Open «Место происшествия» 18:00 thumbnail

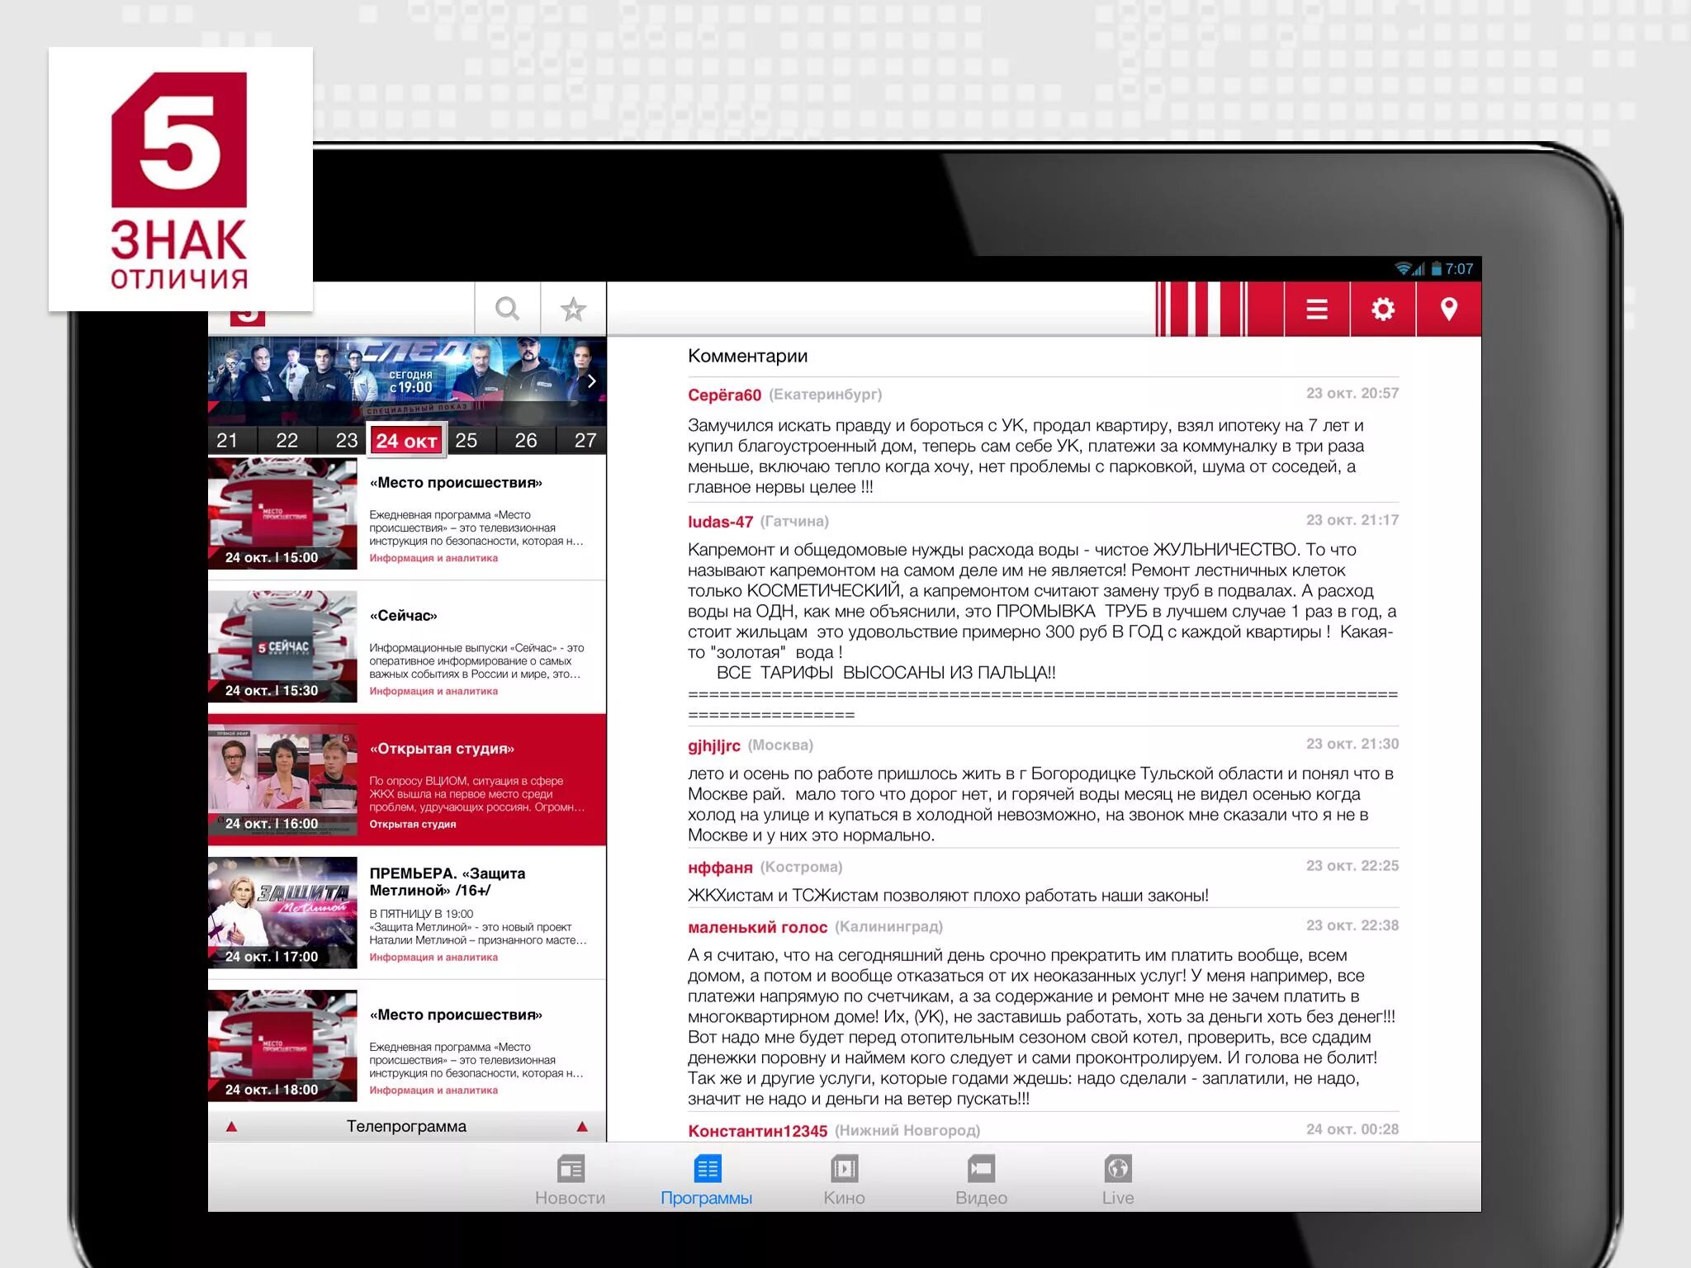click(282, 1045)
